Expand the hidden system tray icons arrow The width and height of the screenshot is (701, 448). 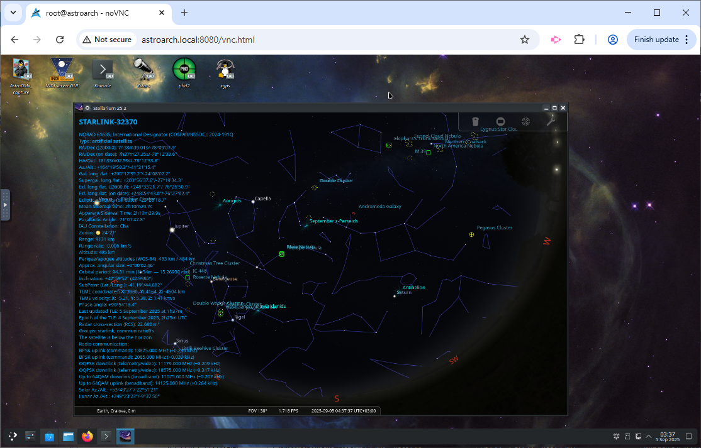(649, 437)
